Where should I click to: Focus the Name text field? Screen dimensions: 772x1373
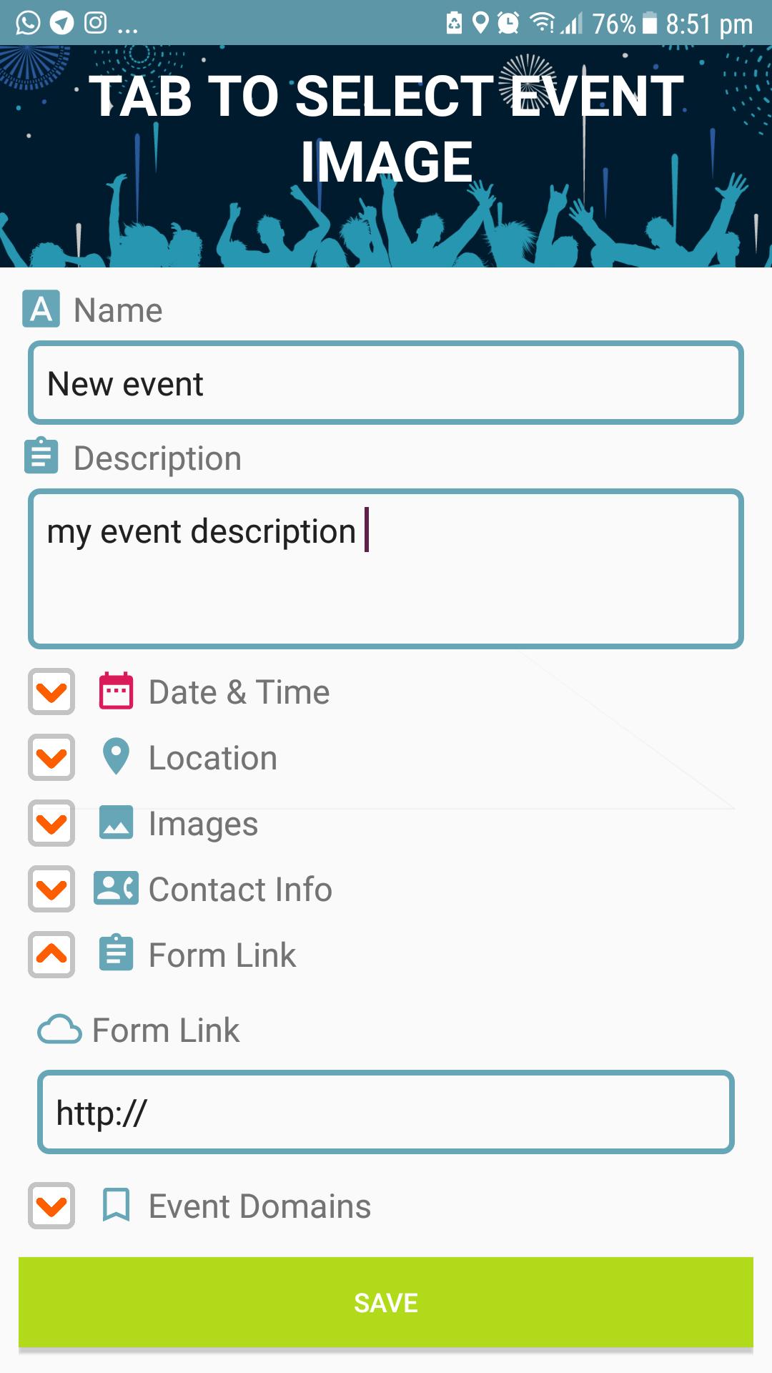coord(386,383)
